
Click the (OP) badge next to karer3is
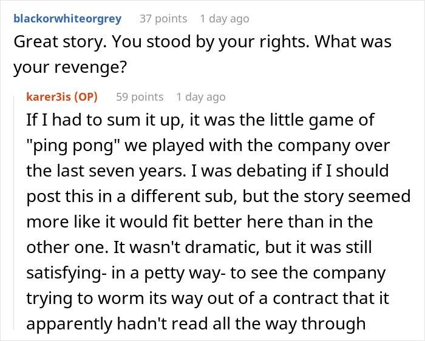click(87, 96)
